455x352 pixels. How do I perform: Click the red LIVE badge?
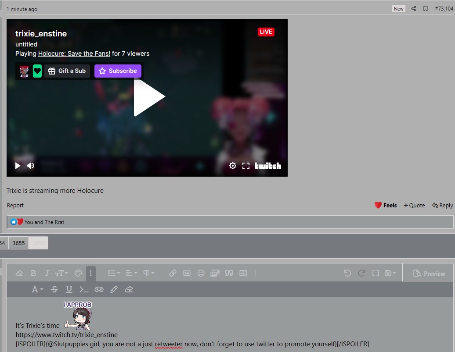(266, 32)
